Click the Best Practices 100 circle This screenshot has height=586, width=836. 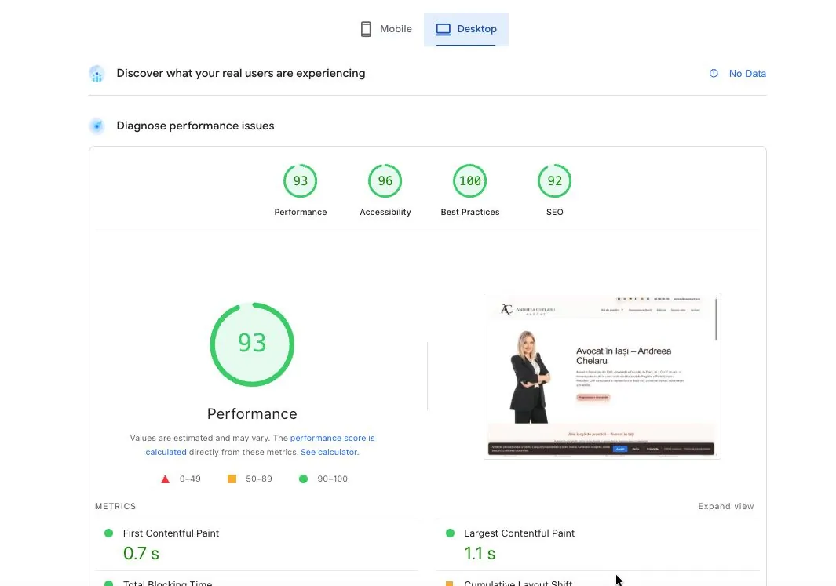pos(469,180)
